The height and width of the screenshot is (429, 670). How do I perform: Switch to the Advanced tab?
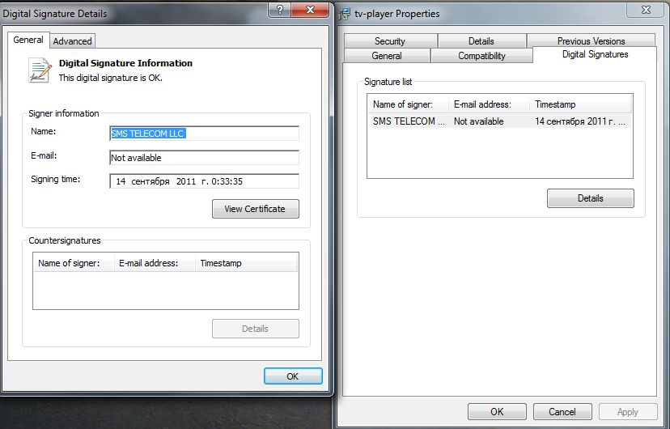coord(72,41)
